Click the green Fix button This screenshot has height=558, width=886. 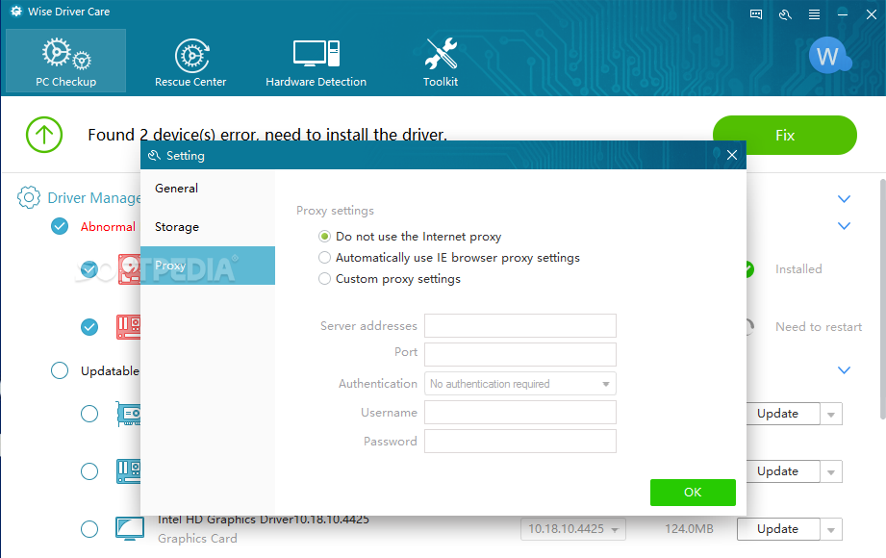click(x=785, y=135)
